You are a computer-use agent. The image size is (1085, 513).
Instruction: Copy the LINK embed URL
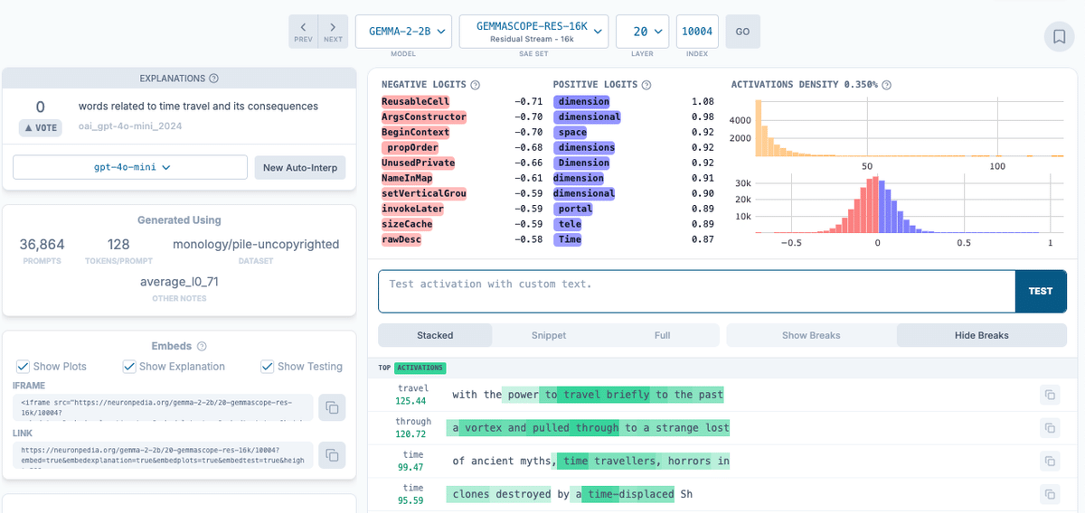332,454
